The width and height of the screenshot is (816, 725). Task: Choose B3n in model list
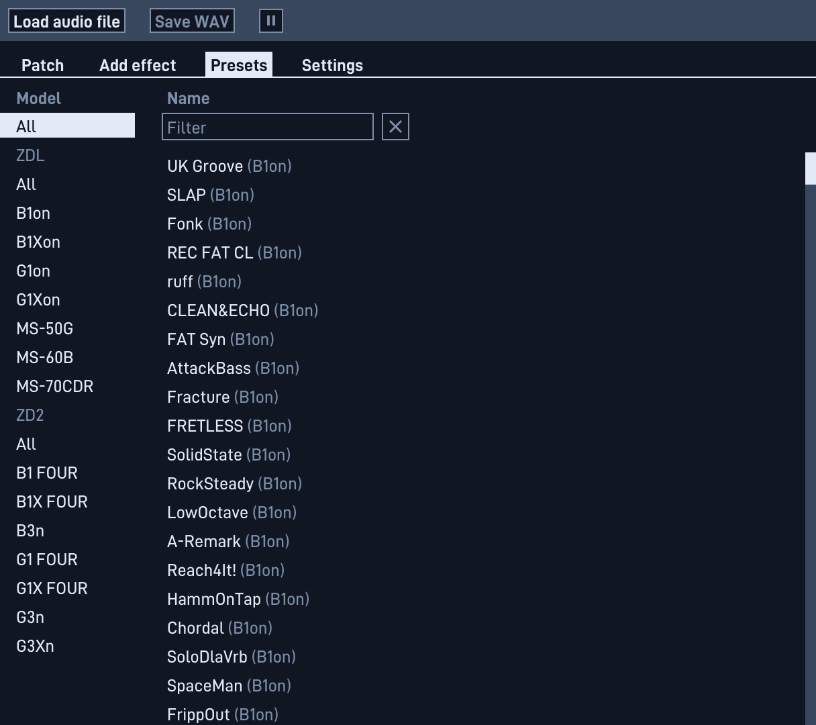pyautogui.click(x=67, y=530)
